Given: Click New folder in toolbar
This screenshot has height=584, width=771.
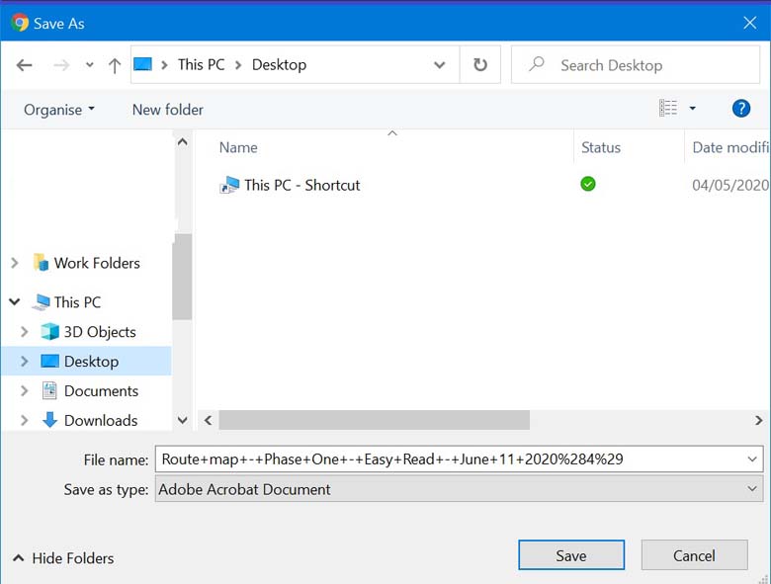Looking at the screenshot, I should tap(168, 110).
